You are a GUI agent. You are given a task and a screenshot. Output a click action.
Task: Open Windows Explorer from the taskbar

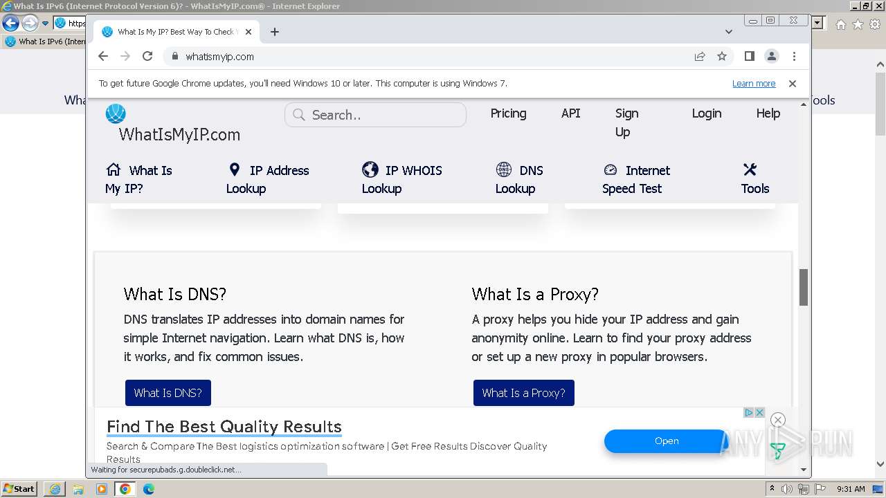click(x=78, y=489)
